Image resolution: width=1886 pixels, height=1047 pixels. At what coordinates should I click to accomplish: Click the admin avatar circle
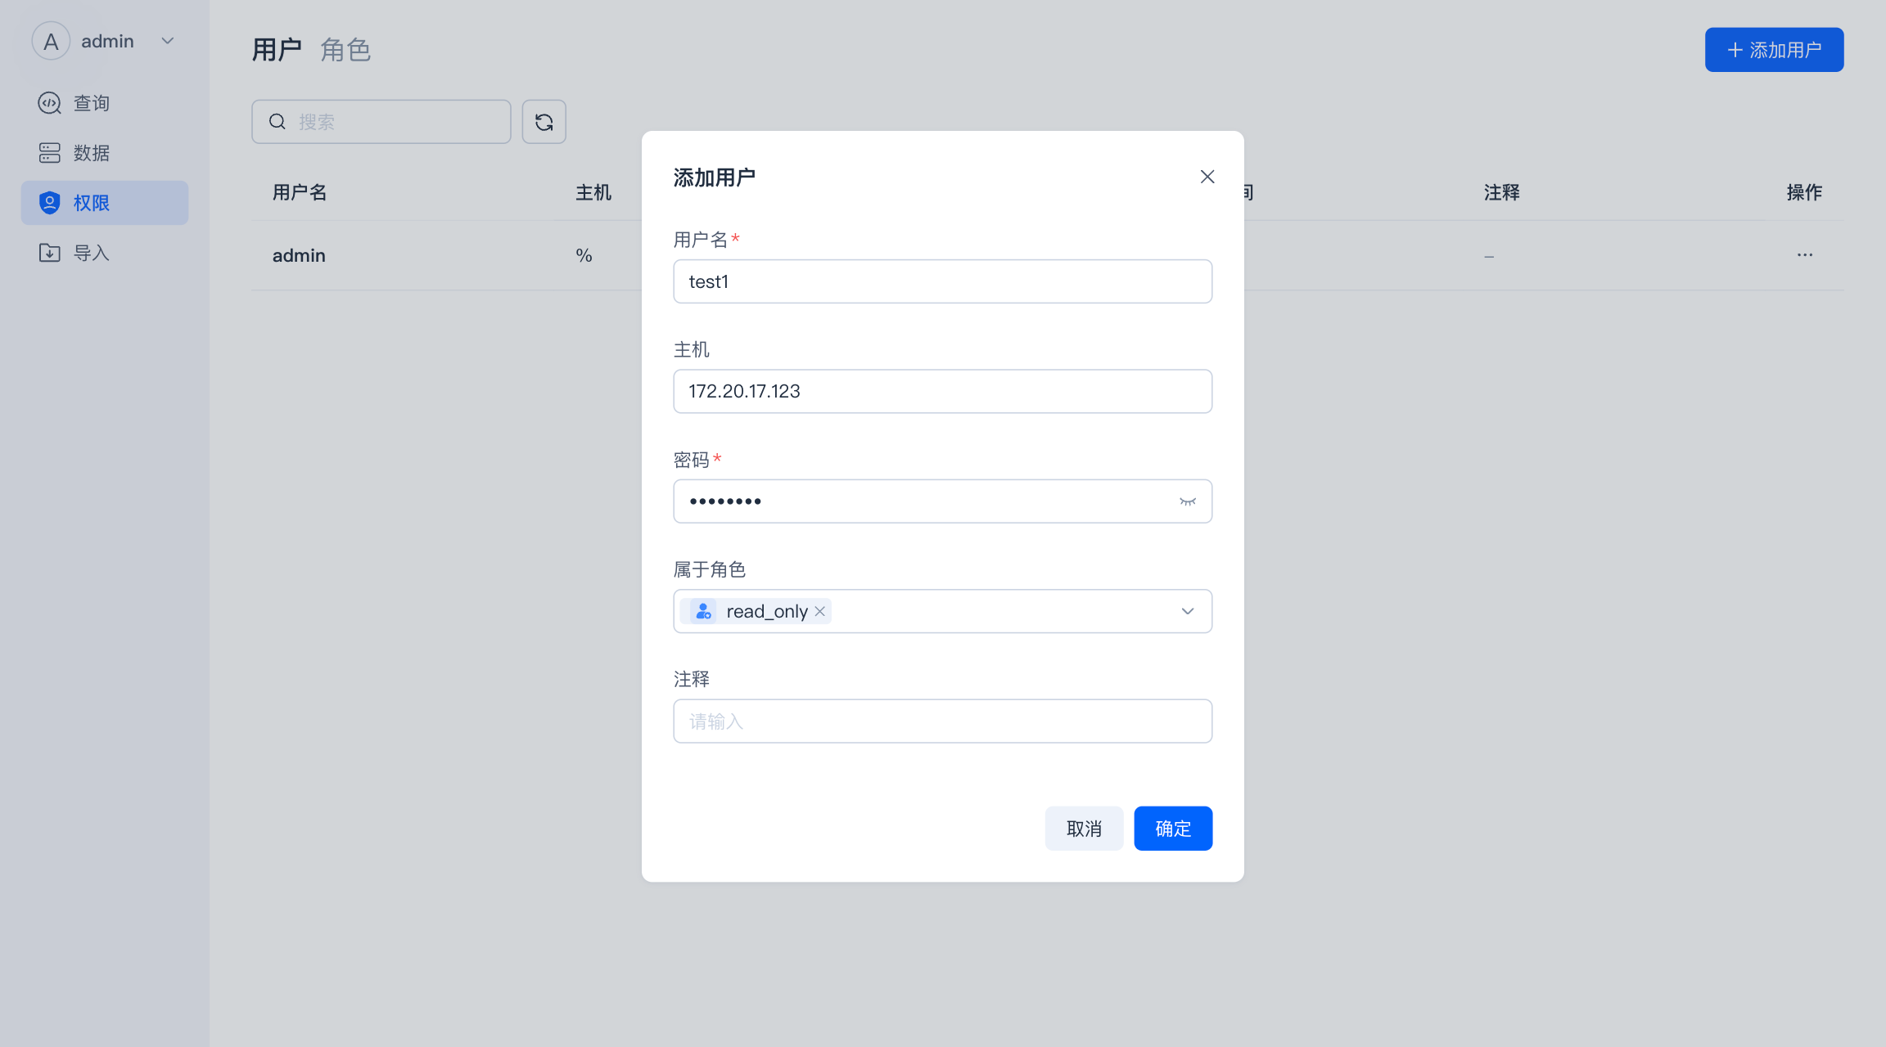[x=51, y=41]
